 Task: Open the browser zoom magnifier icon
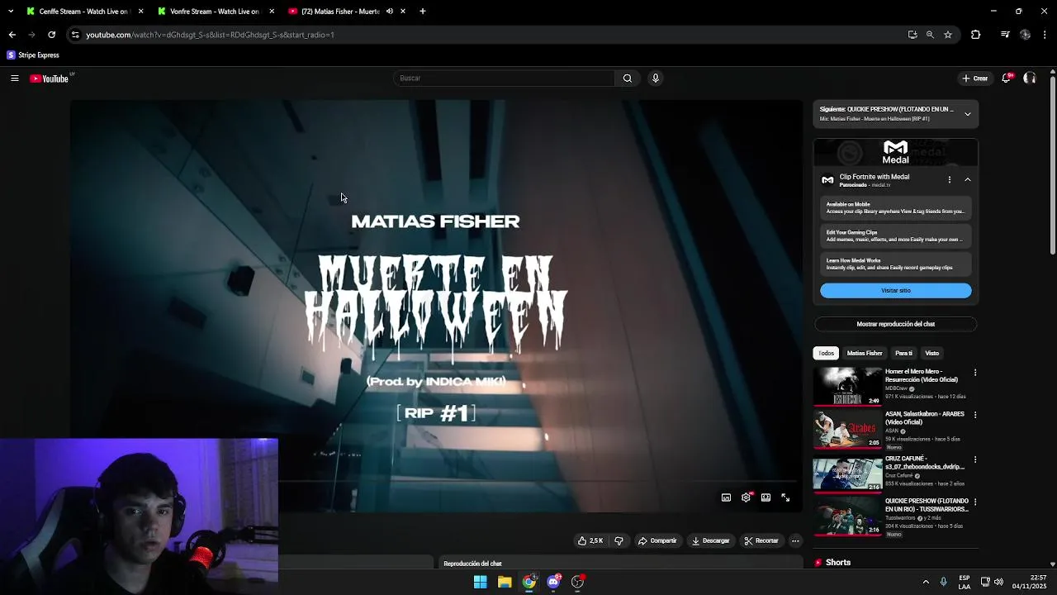(x=930, y=35)
